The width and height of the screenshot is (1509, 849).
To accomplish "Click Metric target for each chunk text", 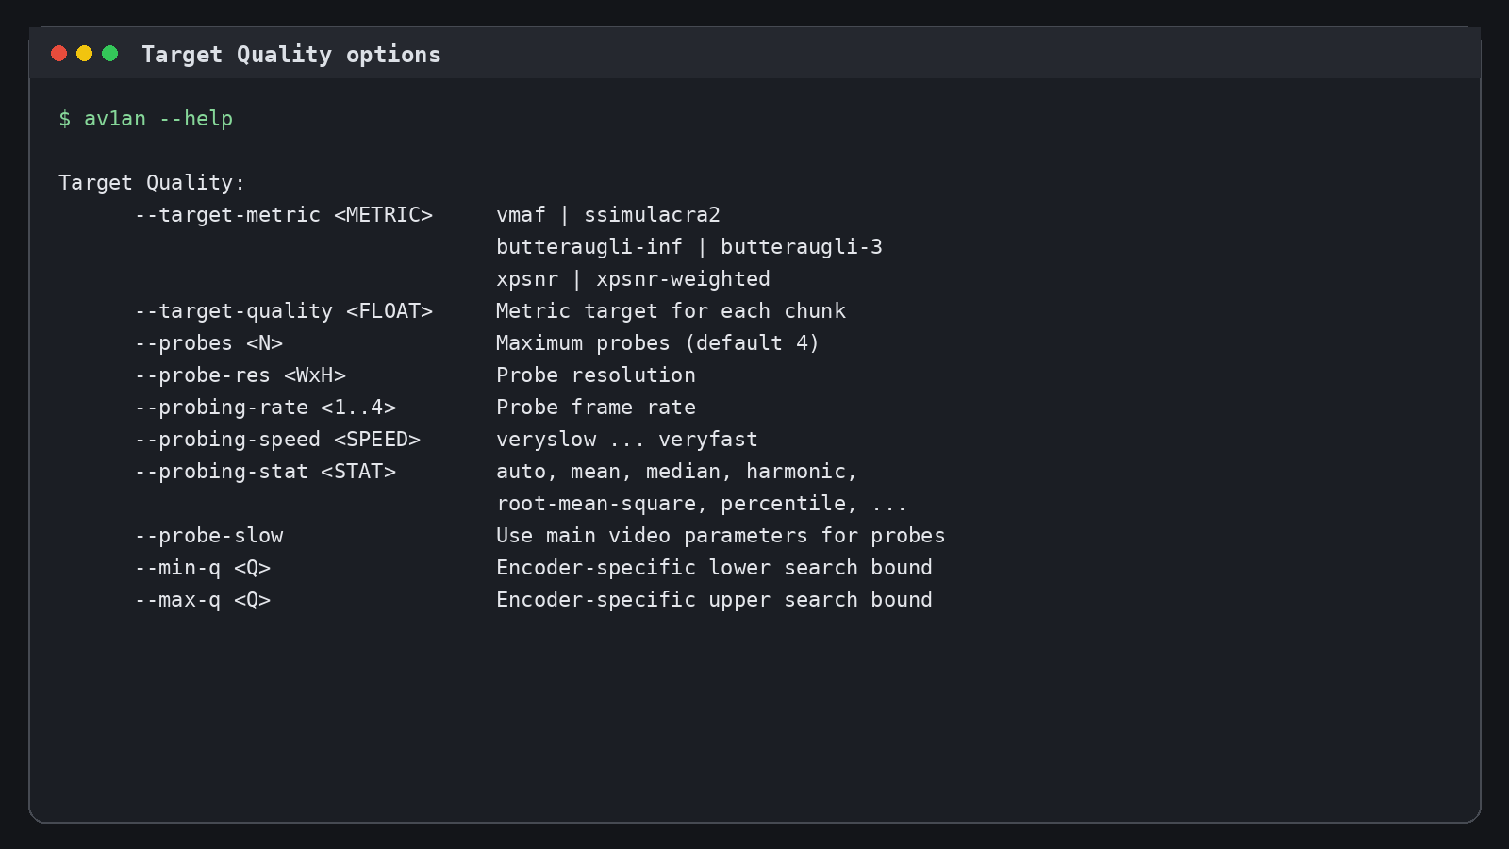I will pos(671,311).
